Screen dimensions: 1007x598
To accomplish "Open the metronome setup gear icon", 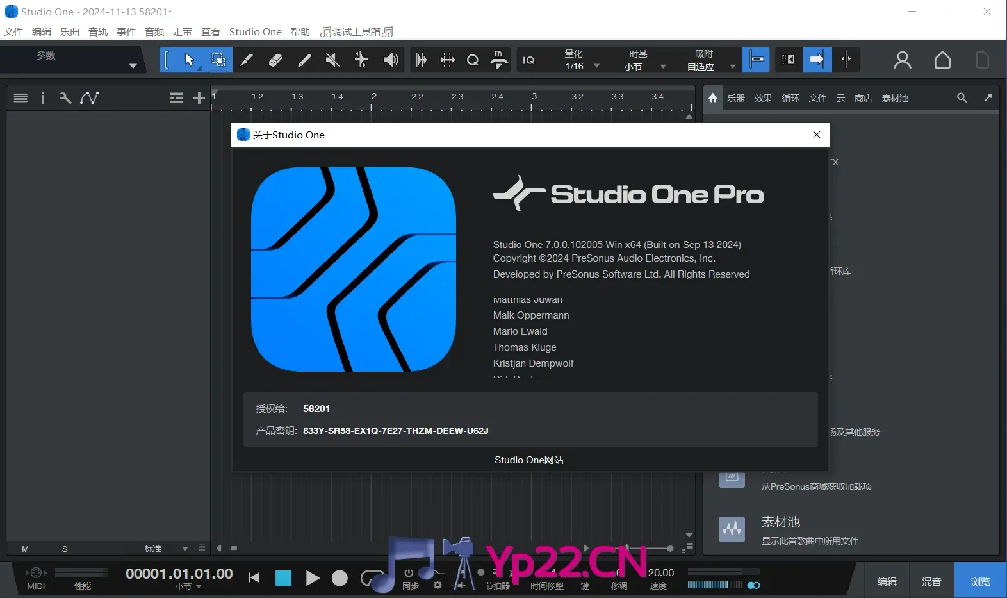I will pyautogui.click(x=438, y=585).
